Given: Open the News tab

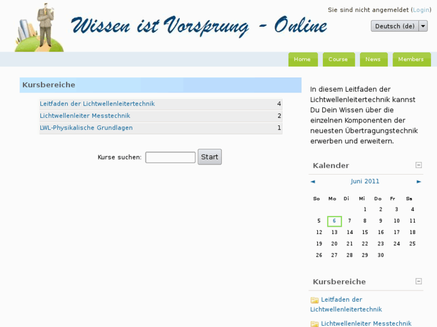Looking at the screenshot, I should [x=373, y=59].
